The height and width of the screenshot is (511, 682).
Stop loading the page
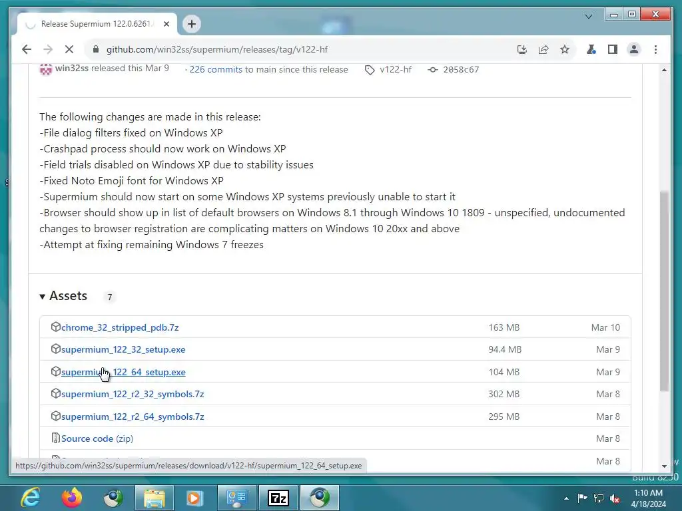coord(69,49)
